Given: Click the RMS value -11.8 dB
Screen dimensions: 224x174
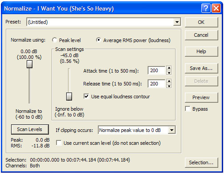Looking at the screenshot, I should coord(40,146).
